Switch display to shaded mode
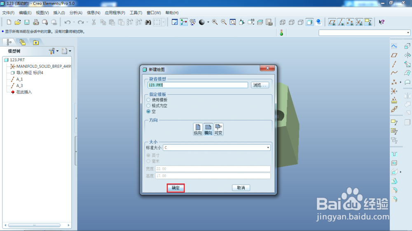 click(x=309, y=22)
